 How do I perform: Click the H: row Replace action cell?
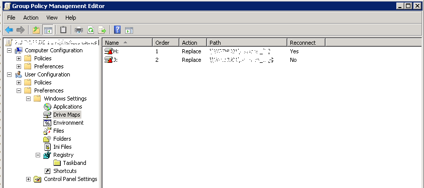pyautogui.click(x=191, y=51)
